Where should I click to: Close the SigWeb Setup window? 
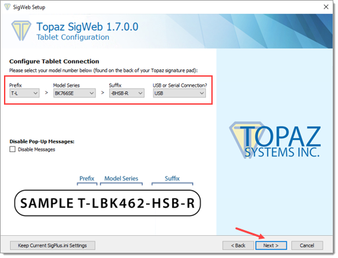click(x=326, y=7)
